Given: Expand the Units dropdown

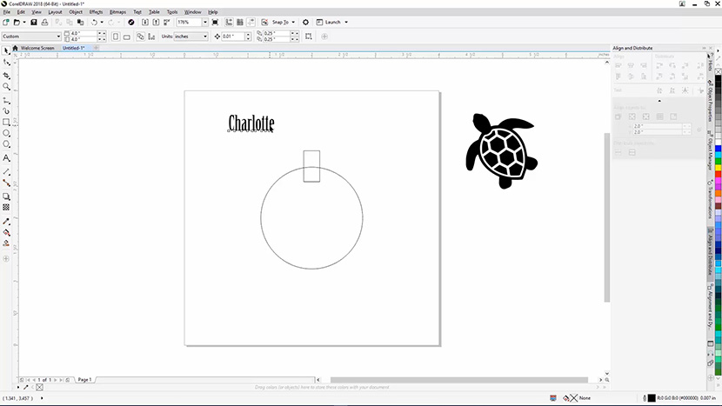Looking at the screenshot, I should tap(205, 37).
